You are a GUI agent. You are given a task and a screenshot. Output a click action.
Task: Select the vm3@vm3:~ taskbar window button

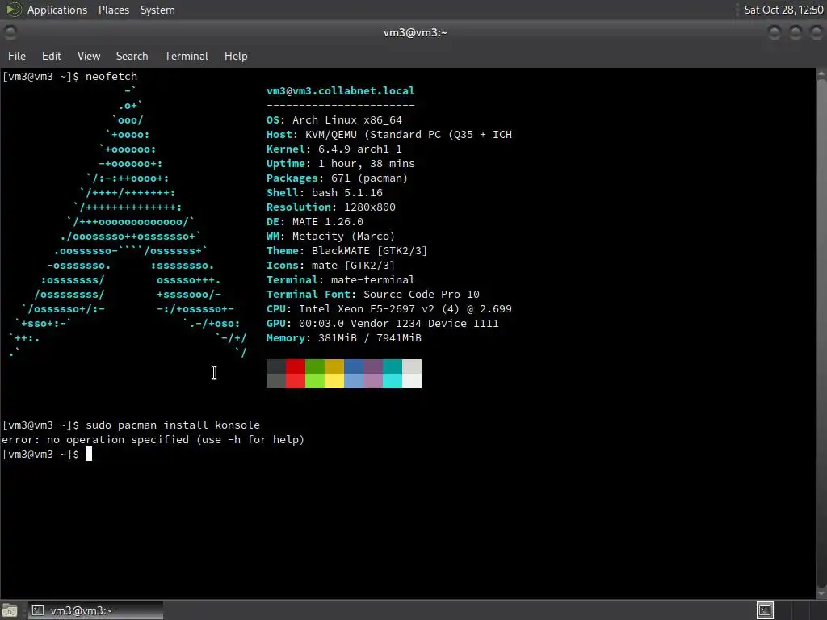click(x=95, y=610)
